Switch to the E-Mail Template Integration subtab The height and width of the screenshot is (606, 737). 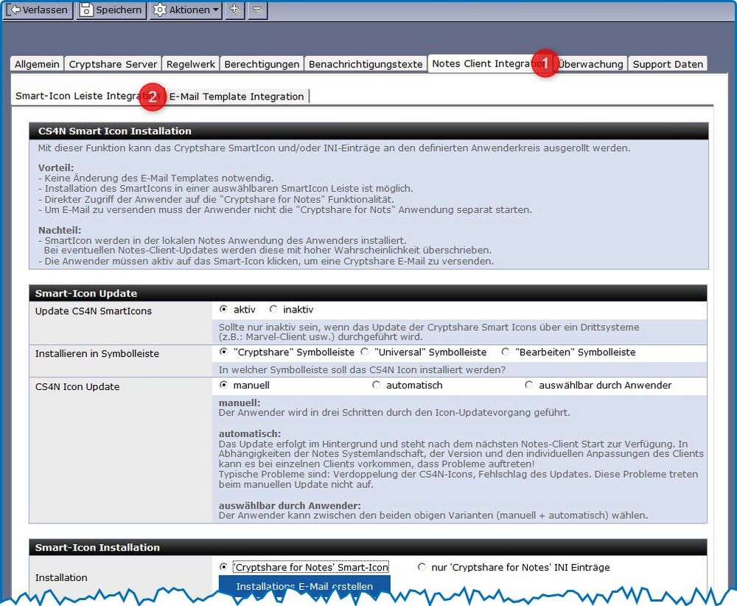[x=236, y=96]
